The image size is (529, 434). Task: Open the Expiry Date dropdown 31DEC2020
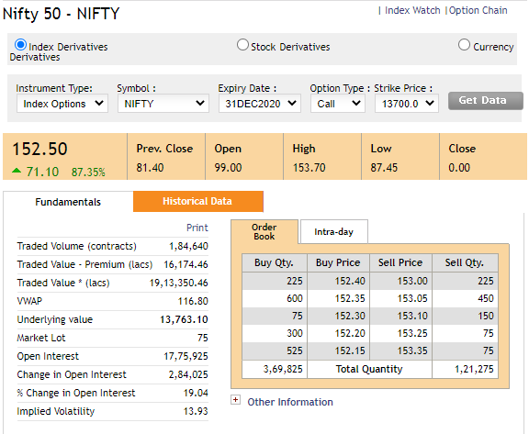click(x=260, y=104)
